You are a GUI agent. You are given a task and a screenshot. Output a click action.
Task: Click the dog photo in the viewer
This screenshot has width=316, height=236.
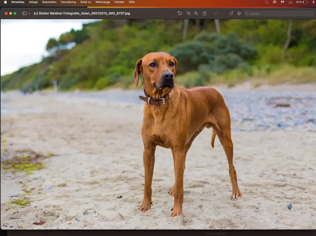tap(158, 124)
